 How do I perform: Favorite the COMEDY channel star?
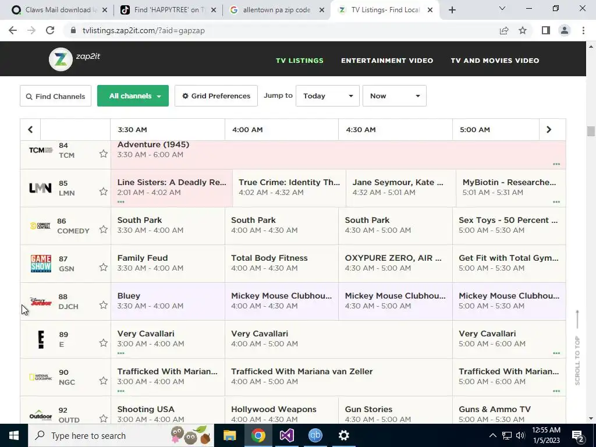[104, 229]
